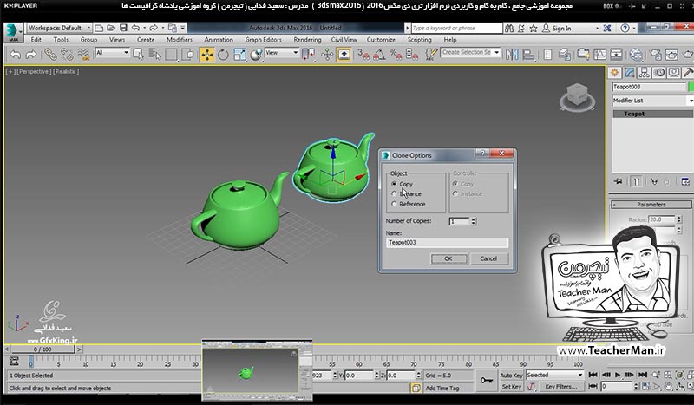Click Cancel in Clone Options dialog
This screenshot has height=405, width=694.
pos(488,259)
